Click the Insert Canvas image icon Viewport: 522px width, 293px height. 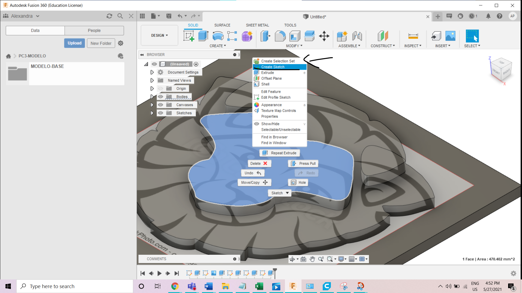click(450, 36)
